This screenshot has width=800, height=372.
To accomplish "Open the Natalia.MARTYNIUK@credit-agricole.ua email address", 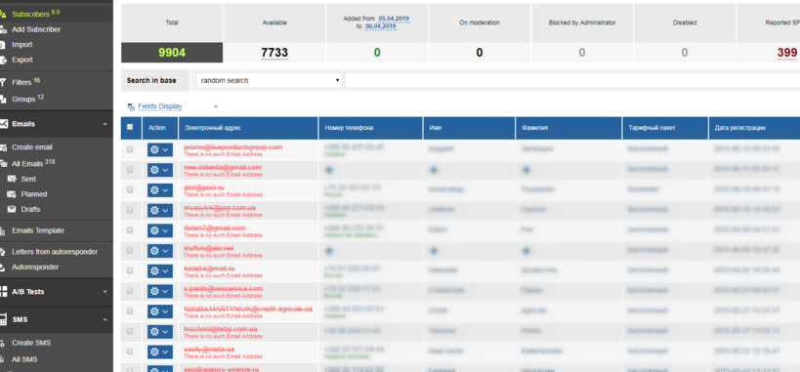I will [248, 309].
